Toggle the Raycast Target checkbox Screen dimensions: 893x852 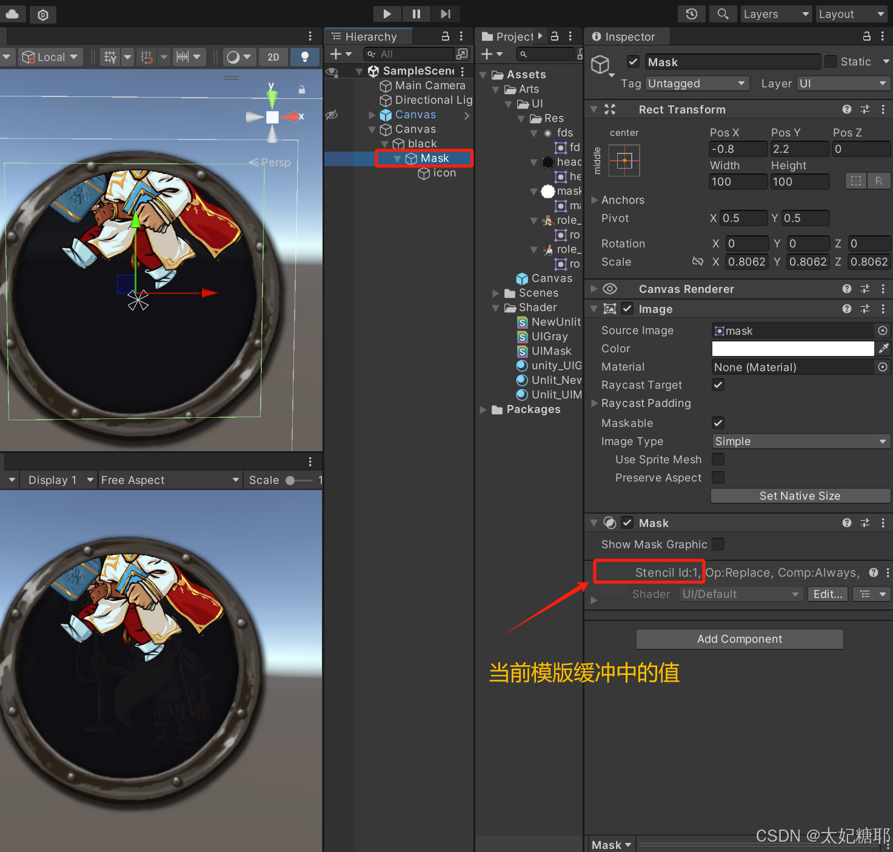point(718,385)
